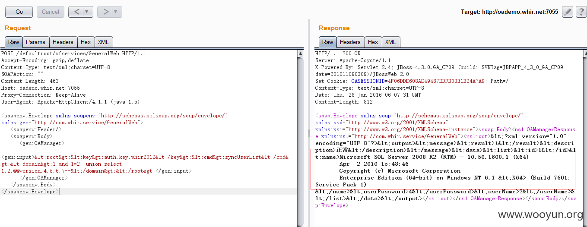Click the Cancel button
The height and width of the screenshot is (227, 587).
click(51, 12)
